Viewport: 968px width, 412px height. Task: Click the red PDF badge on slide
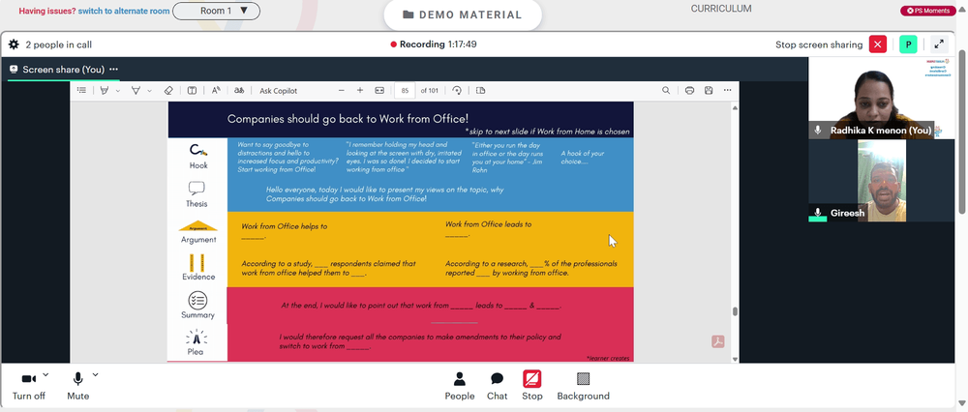[717, 341]
